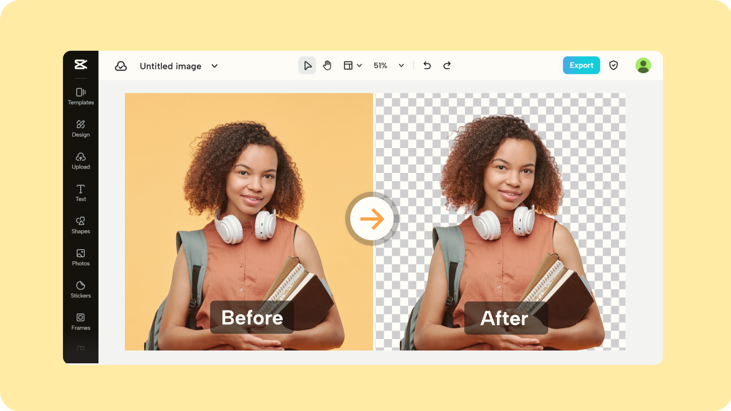Open the Design panel

tap(81, 128)
